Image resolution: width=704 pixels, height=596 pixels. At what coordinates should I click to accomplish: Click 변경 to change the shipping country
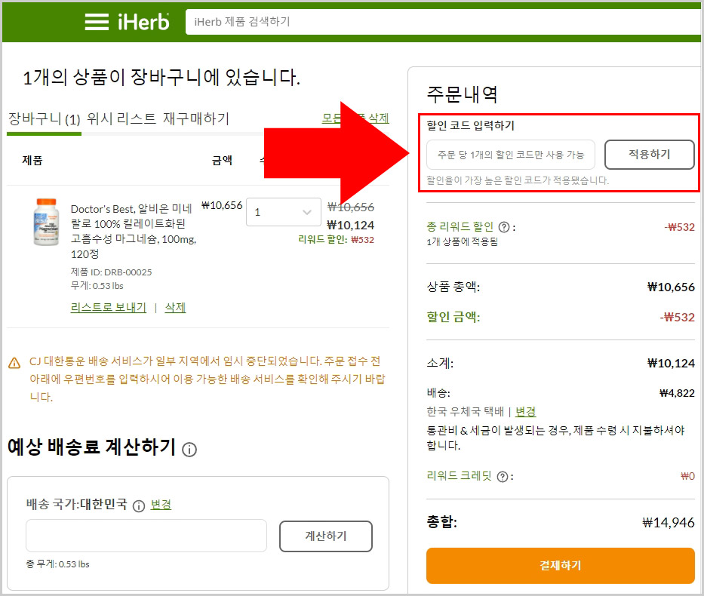(160, 505)
